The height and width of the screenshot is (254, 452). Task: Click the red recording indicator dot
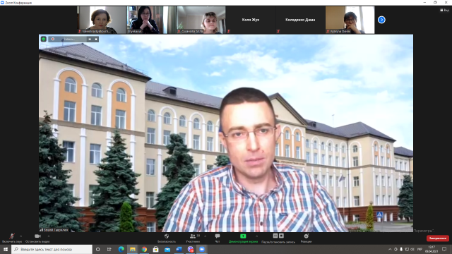tap(53, 39)
